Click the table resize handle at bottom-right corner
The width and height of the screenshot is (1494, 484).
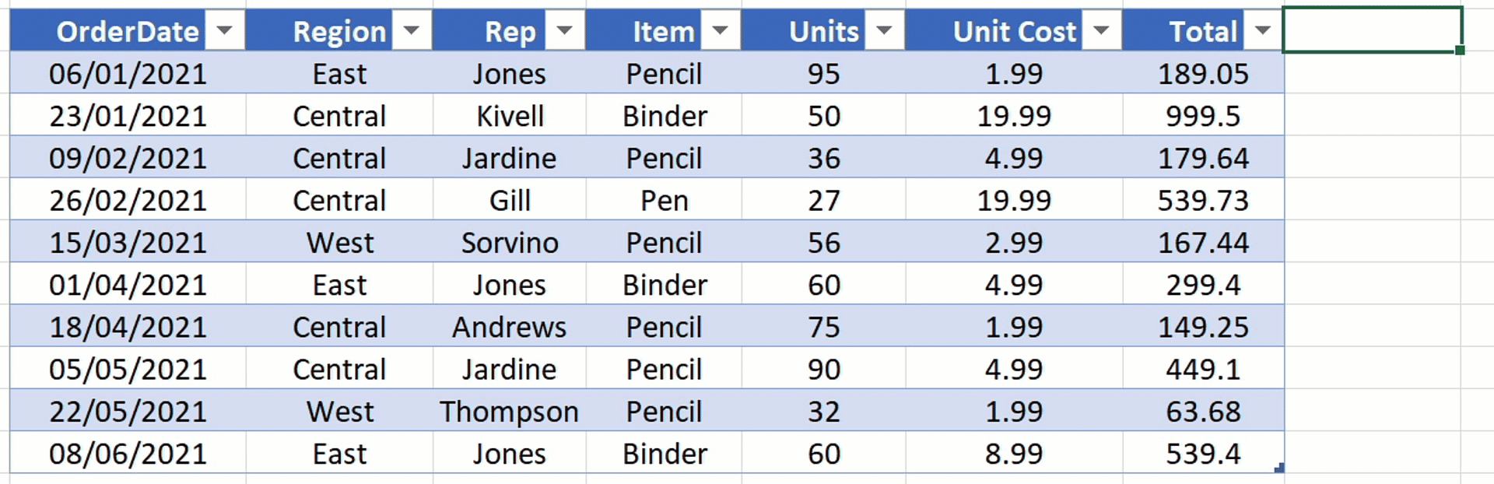pyautogui.click(x=1279, y=468)
